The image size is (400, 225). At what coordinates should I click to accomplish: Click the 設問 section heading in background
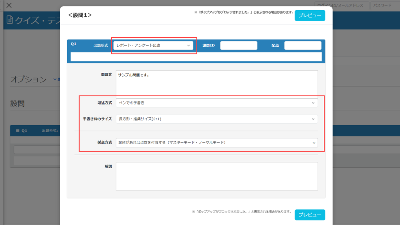[18, 103]
